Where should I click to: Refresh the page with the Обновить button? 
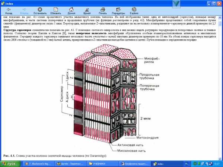point(56,11)
